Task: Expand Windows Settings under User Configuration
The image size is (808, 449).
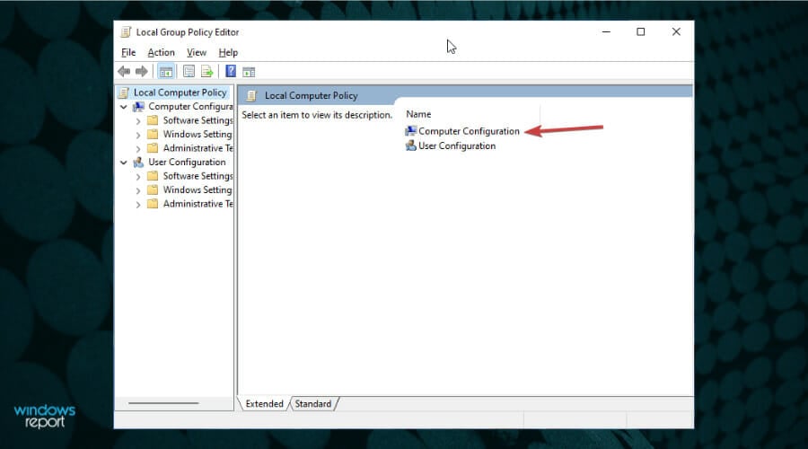Action: 138,190
